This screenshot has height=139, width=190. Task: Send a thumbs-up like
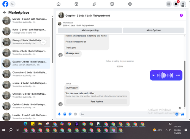click(183, 114)
